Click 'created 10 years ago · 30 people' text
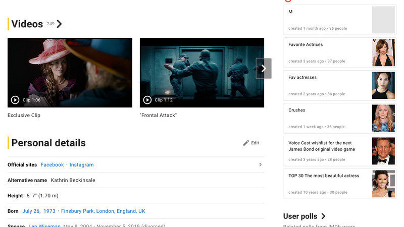The height and width of the screenshot is (227, 404). [x=318, y=192]
